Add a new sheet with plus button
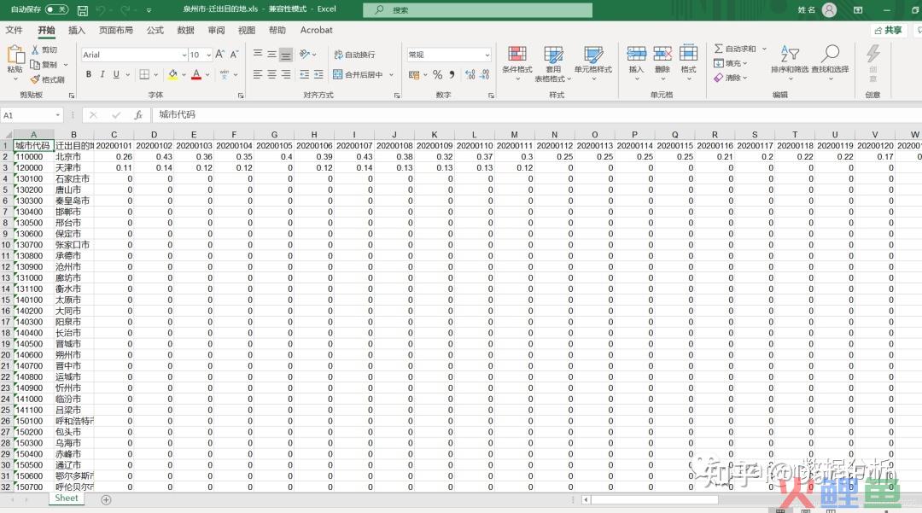 106,499
